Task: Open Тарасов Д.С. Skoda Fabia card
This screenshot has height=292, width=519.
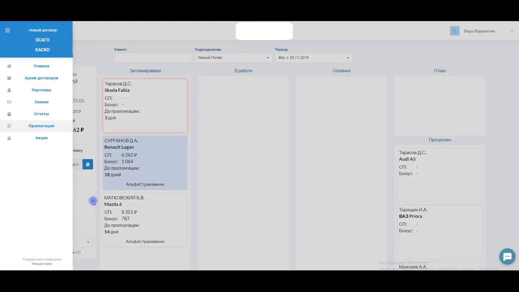Action: (145, 106)
